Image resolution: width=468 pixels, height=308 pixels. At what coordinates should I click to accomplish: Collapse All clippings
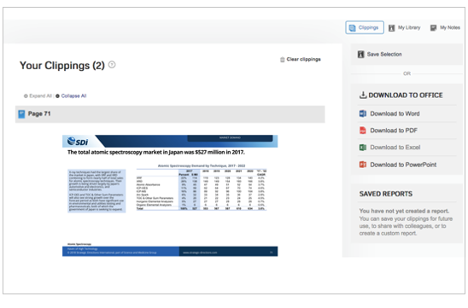click(x=71, y=96)
